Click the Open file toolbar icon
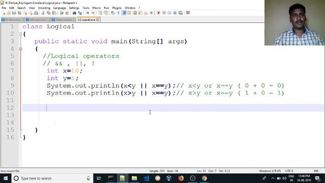 [9, 13]
